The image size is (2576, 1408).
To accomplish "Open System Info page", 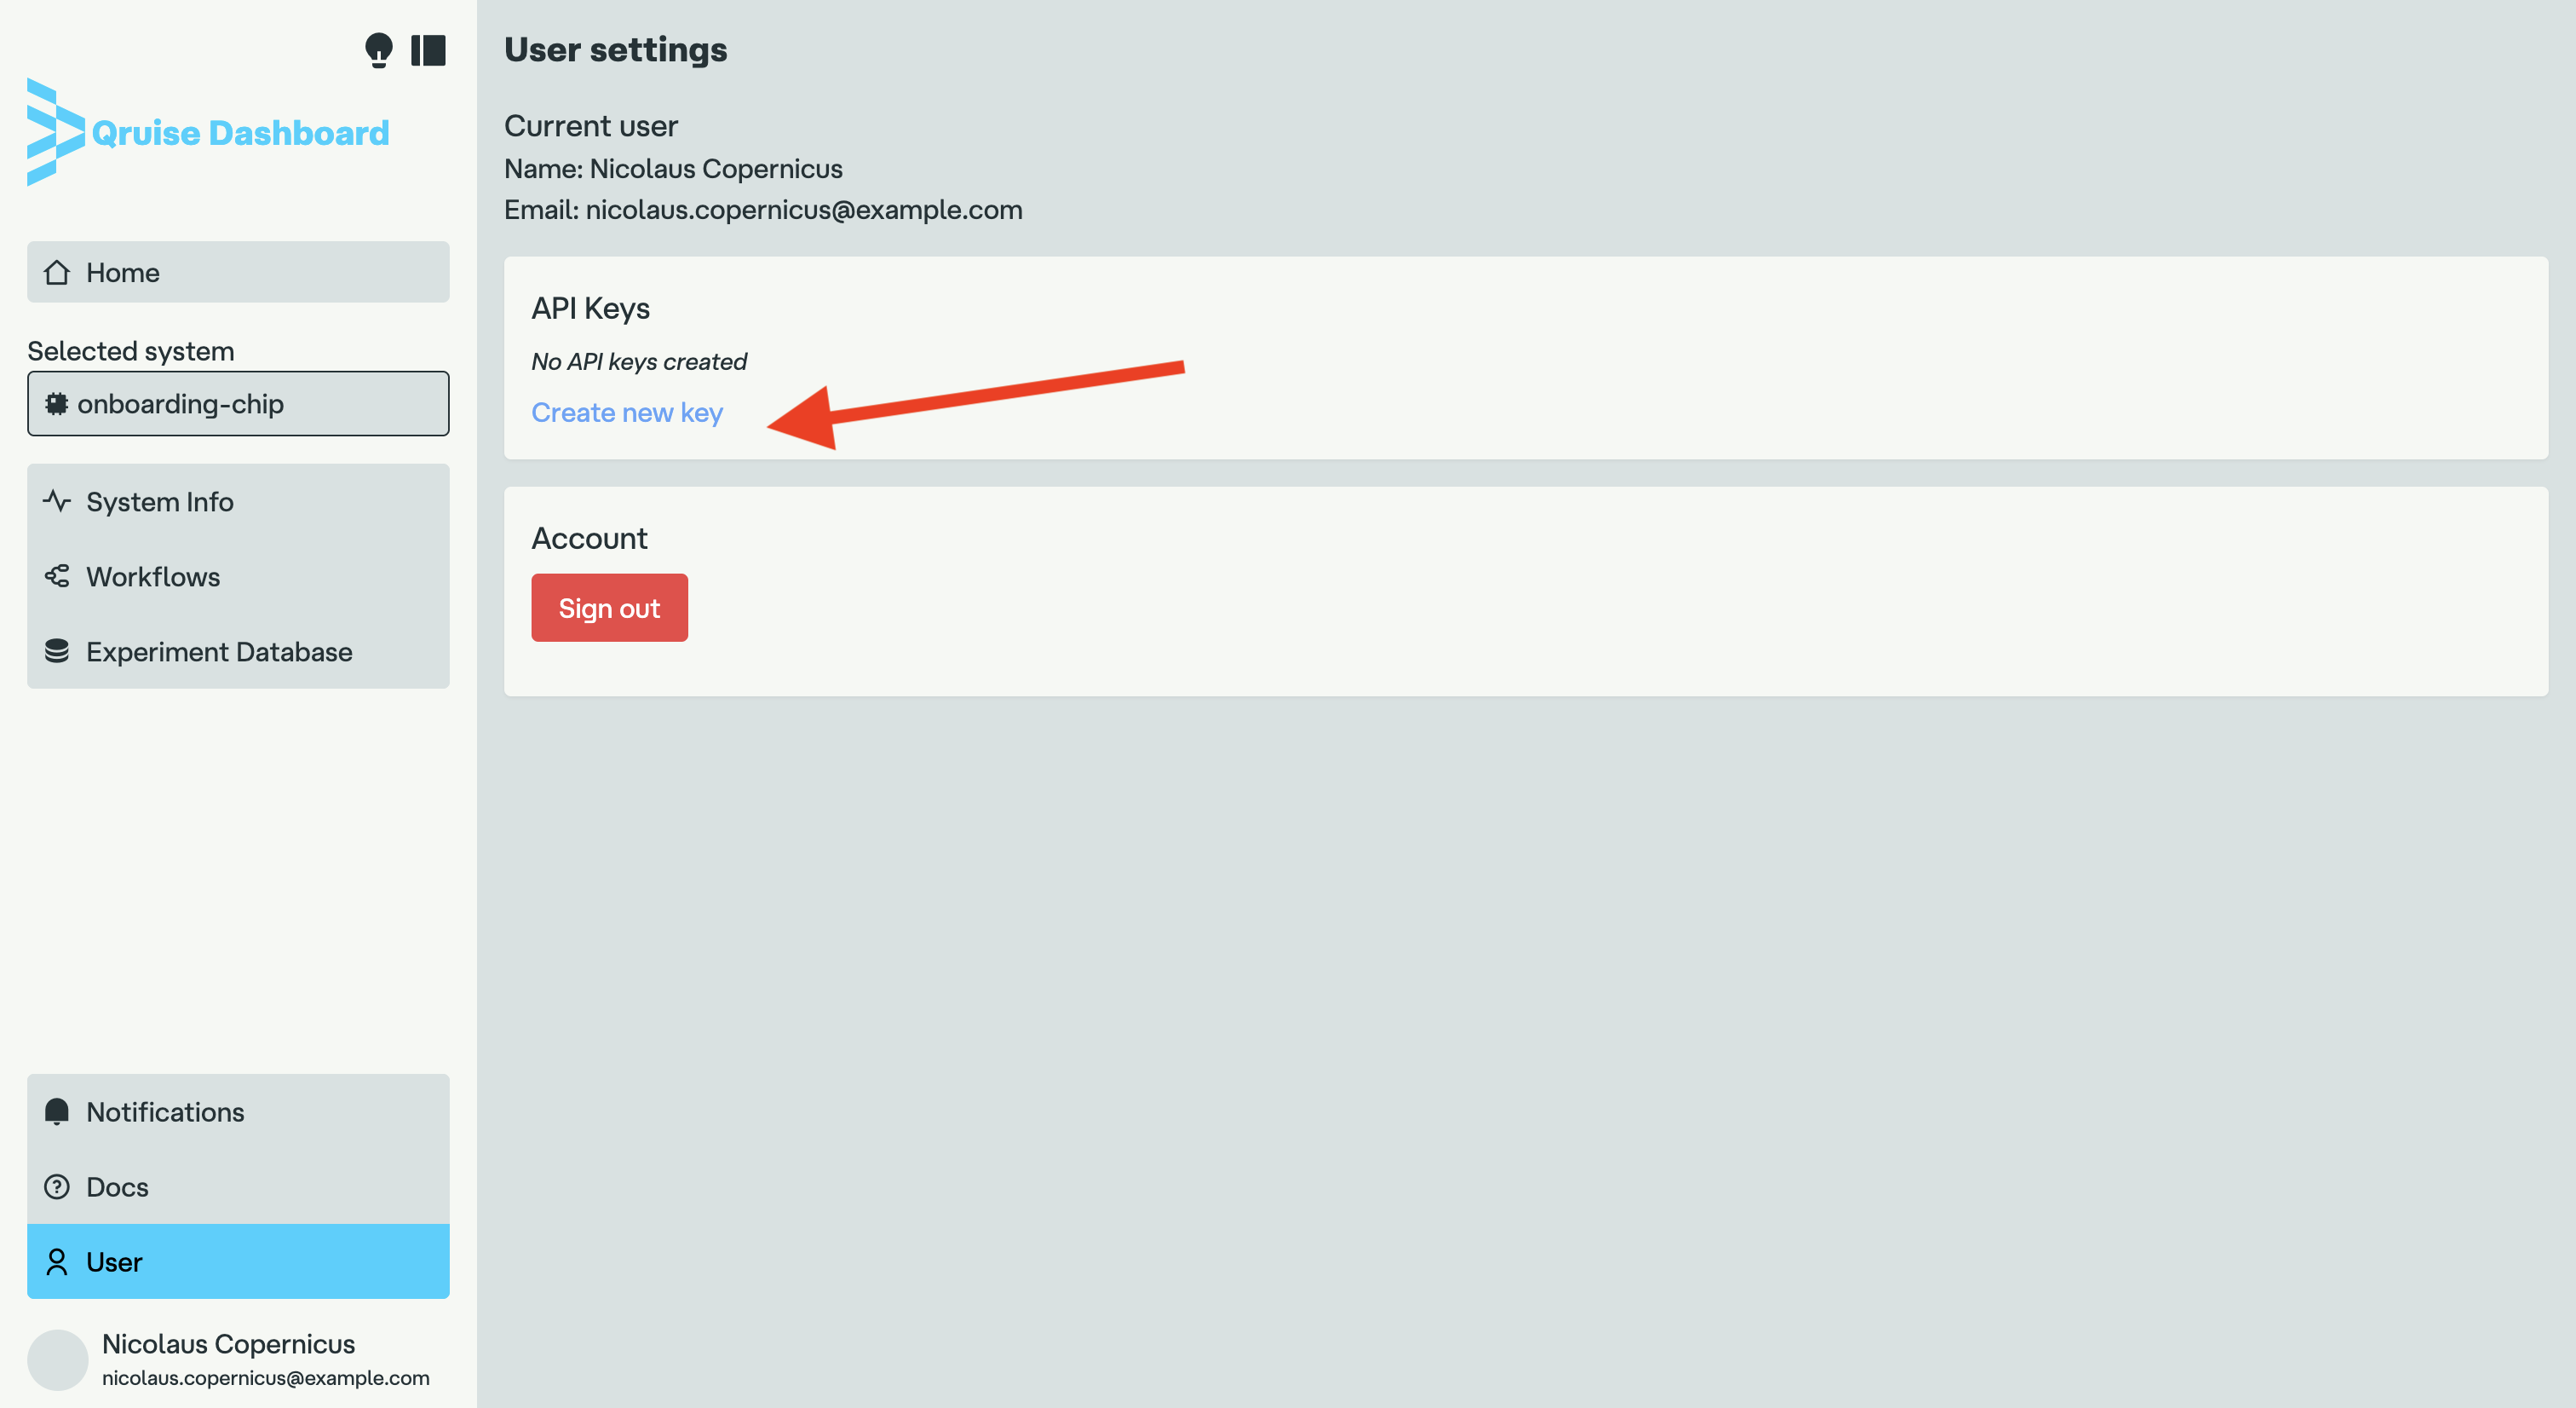I will pos(160,501).
